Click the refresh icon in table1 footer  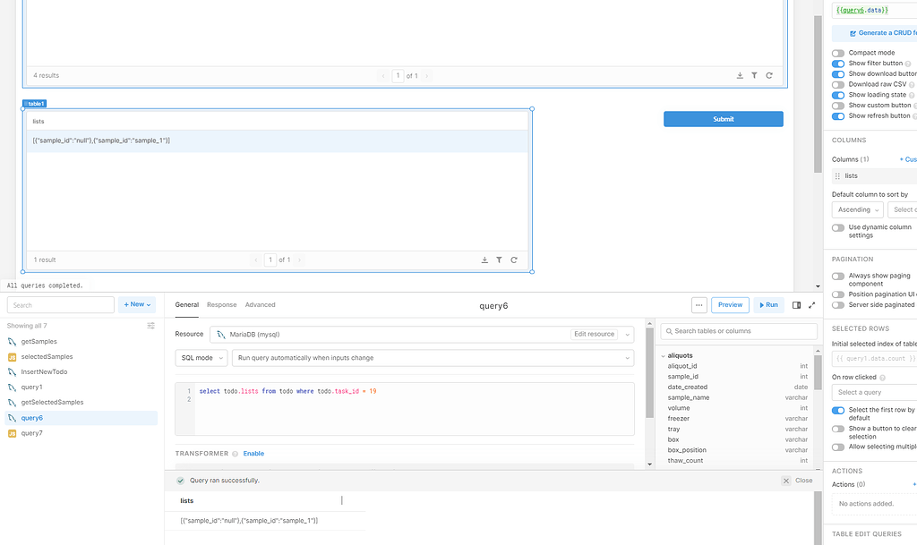(x=514, y=260)
